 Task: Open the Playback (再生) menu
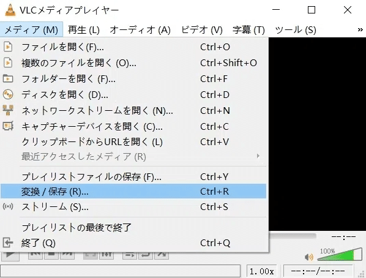84,29
